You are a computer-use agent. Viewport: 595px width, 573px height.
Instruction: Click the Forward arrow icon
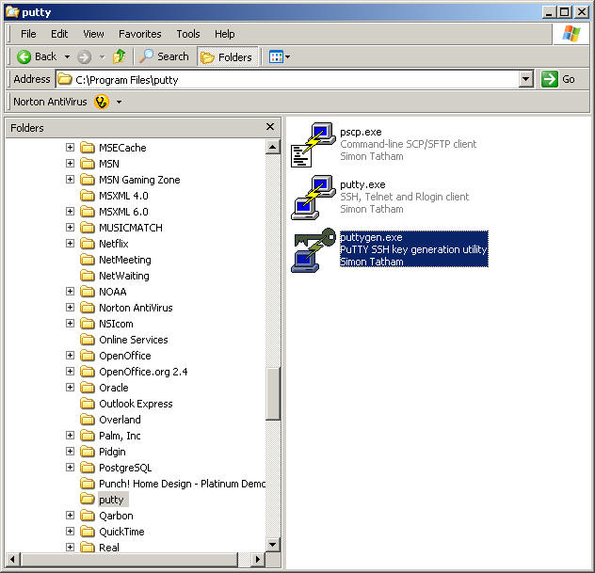[84, 57]
